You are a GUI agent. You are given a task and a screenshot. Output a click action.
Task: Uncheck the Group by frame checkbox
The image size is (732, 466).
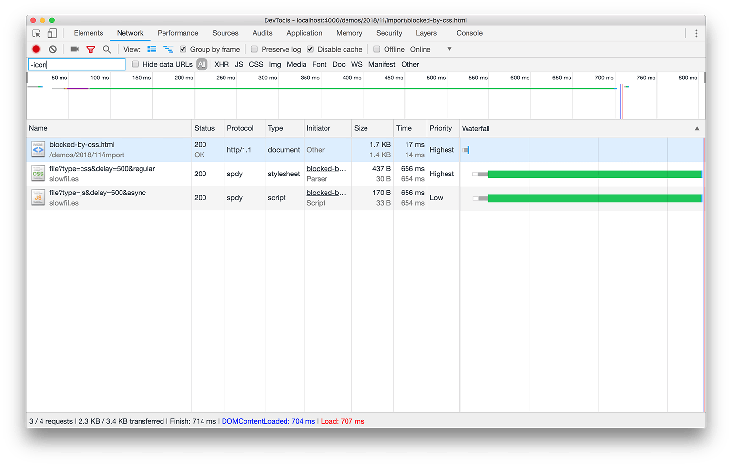click(183, 49)
